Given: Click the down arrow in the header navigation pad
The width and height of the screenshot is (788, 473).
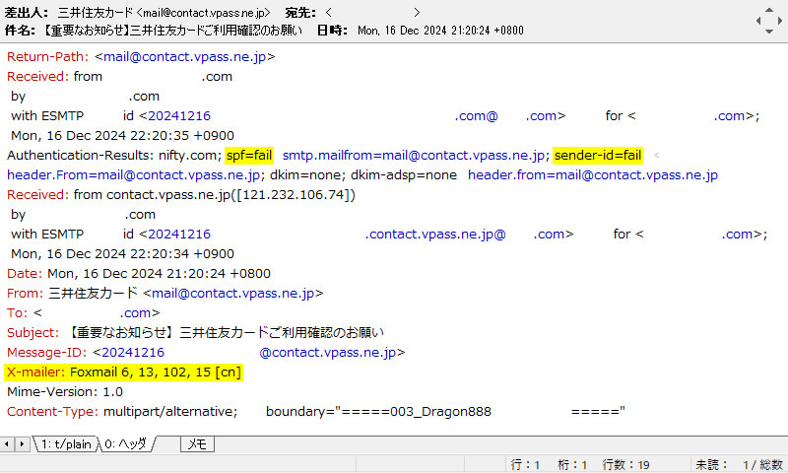Looking at the screenshot, I should (x=769, y=32).
